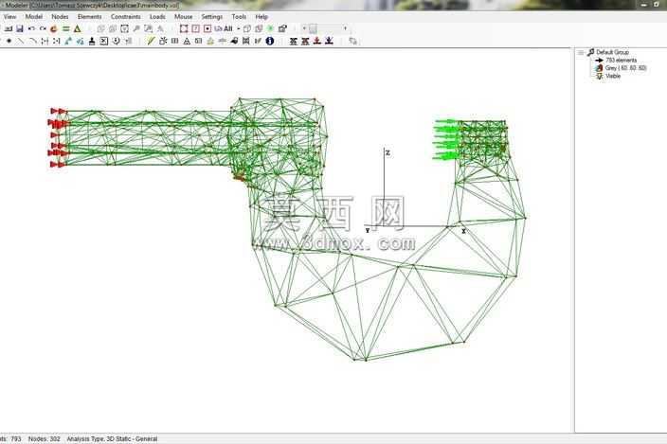Enable the select-nodes square icon
Screen dimensions: 667x444
pyautogui.click(x=184, y=29)
